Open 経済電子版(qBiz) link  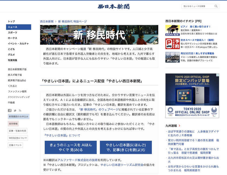[17, 80]
